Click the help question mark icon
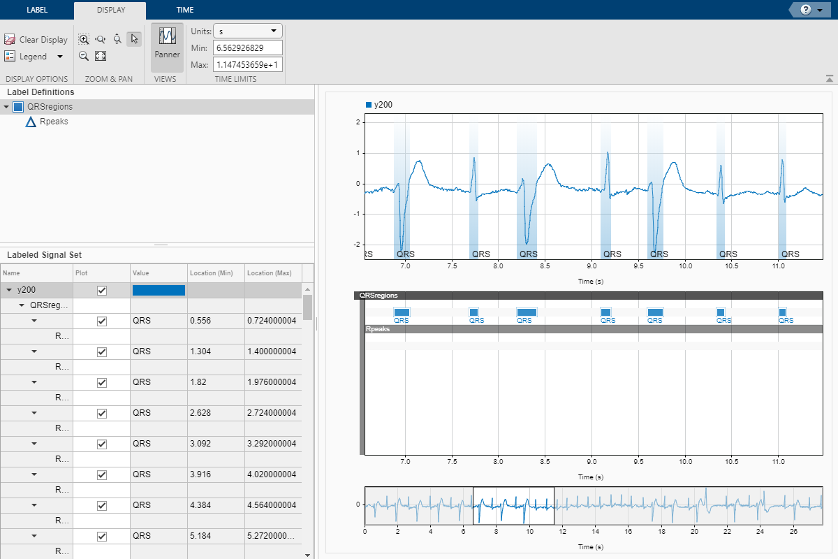 tap(805, 10)
